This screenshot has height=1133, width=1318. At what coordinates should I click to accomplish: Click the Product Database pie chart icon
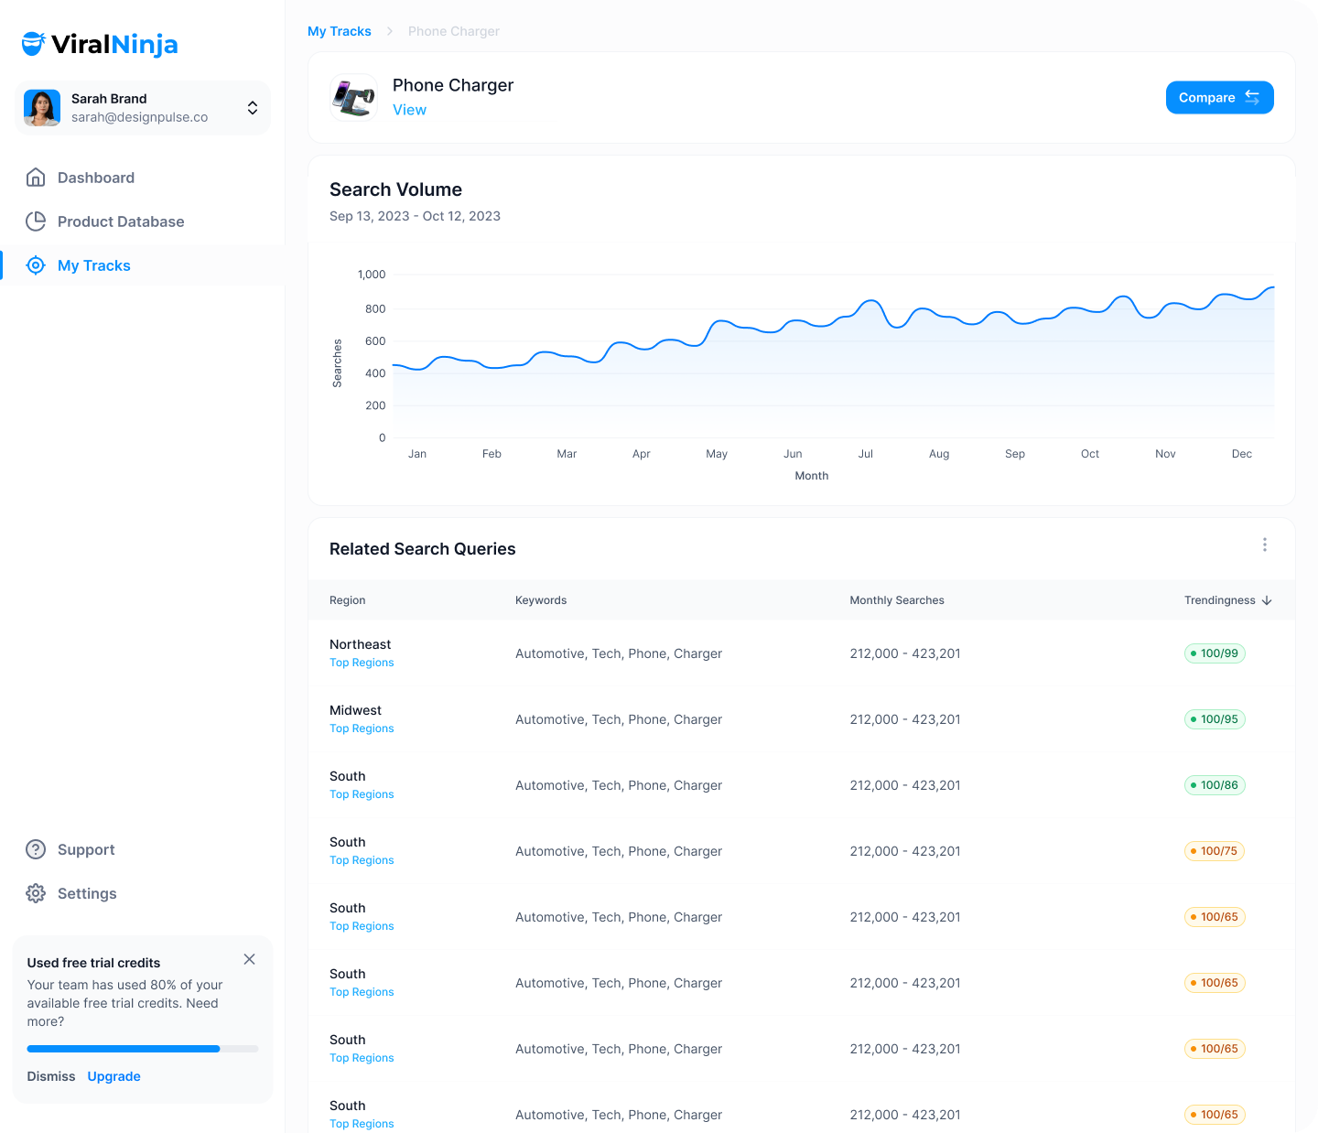[36, 221]
